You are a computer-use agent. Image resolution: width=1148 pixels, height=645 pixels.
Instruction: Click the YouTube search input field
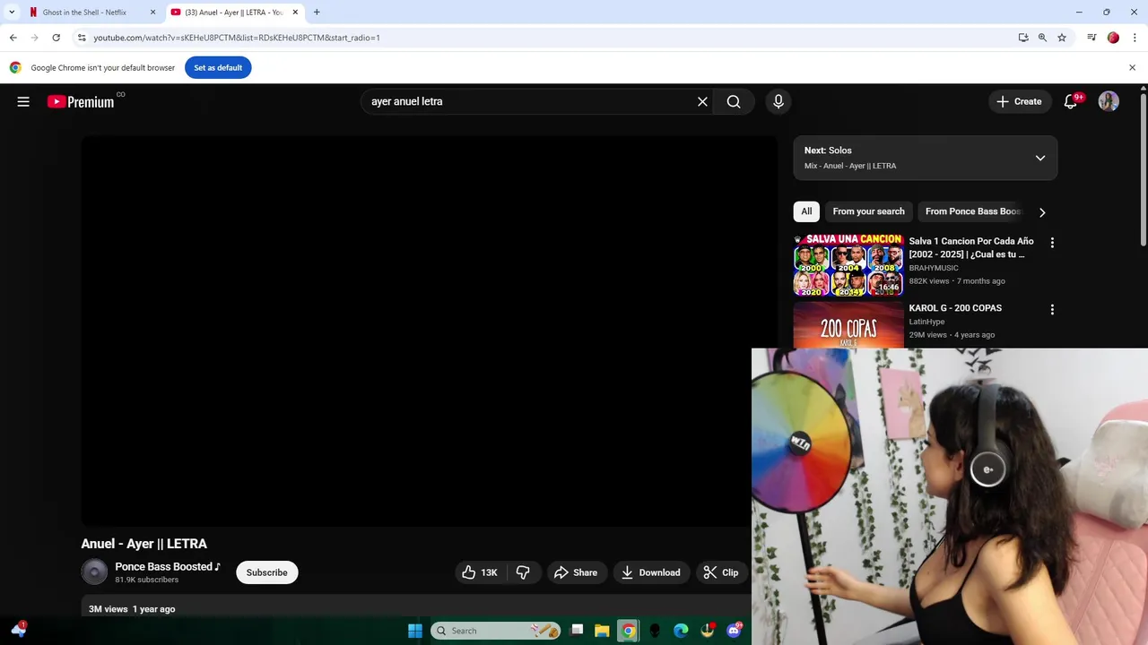tap(529, 101)
